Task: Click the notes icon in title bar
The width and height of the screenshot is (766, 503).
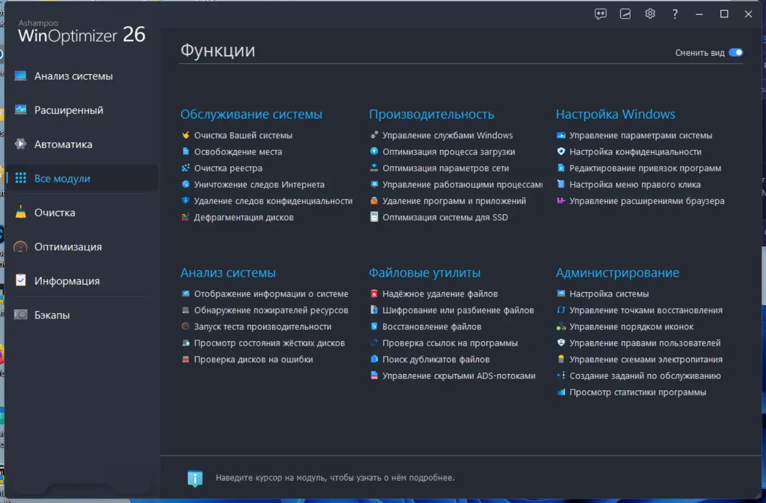Action: pos(625,14)
